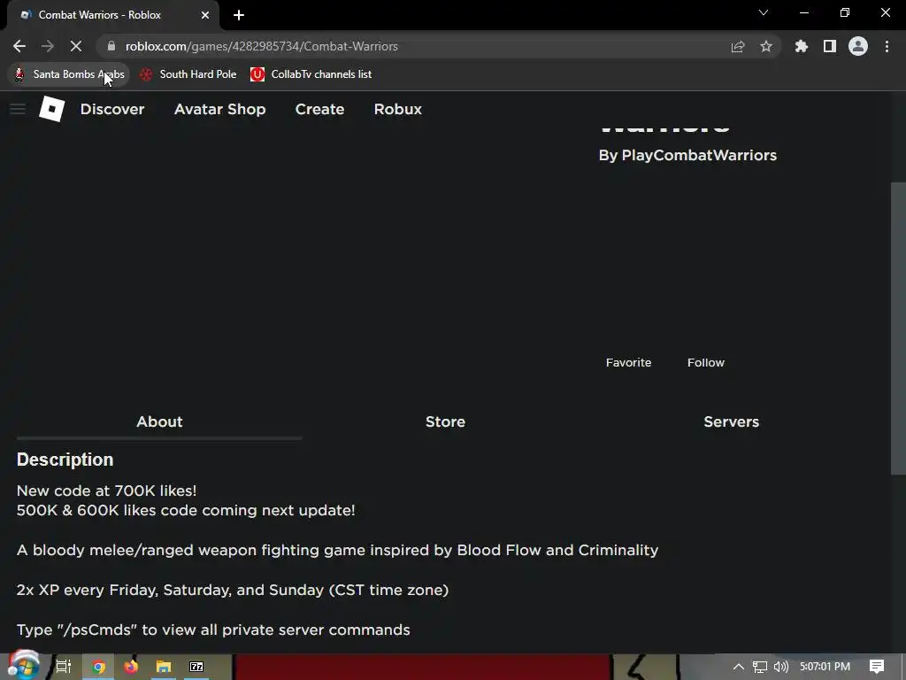Switch to the Store tab
The height and width of the screenshot is (680, 906).
coord(446,422)
